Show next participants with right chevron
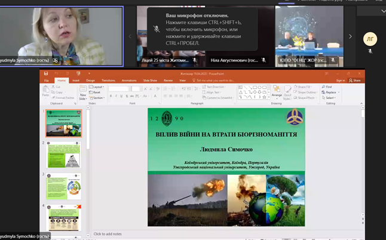The image size is (386, 240). coord(350,36)
